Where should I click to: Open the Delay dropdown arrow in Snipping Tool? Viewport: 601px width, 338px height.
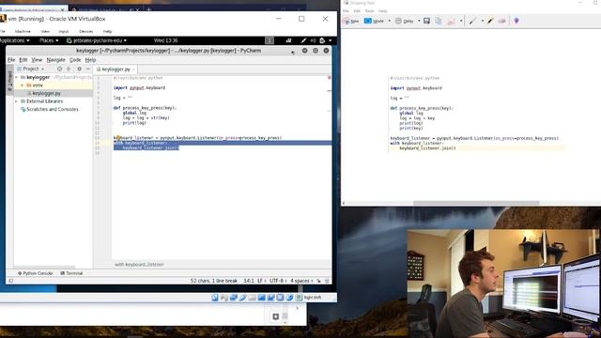click(x=419, y=21)
